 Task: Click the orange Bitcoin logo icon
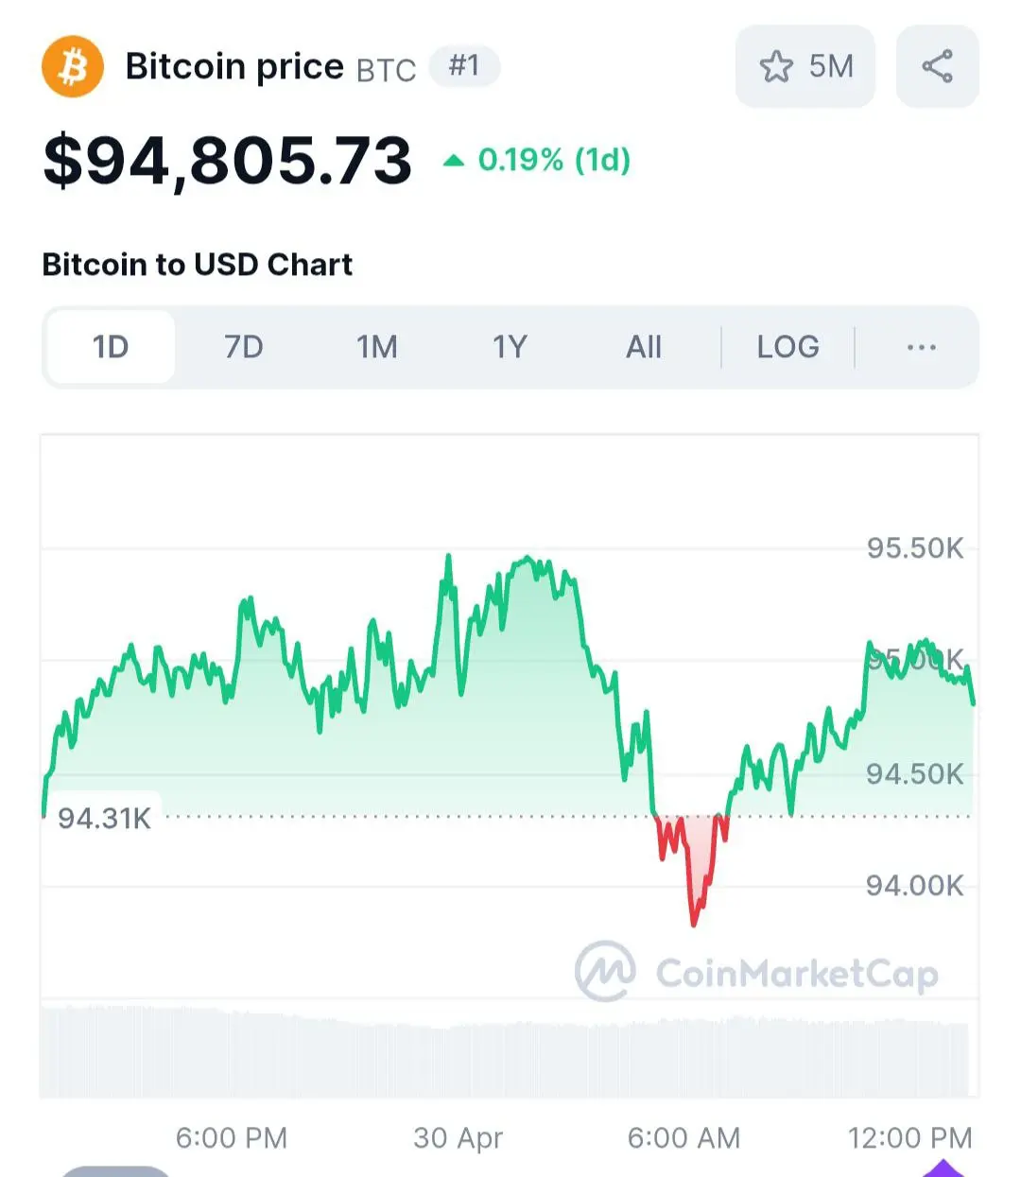[x=73, y=67]
